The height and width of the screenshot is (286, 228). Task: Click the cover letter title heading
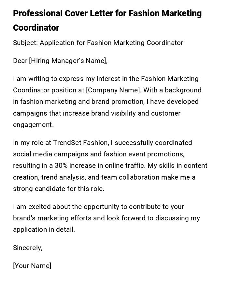[x=107, y=20]
